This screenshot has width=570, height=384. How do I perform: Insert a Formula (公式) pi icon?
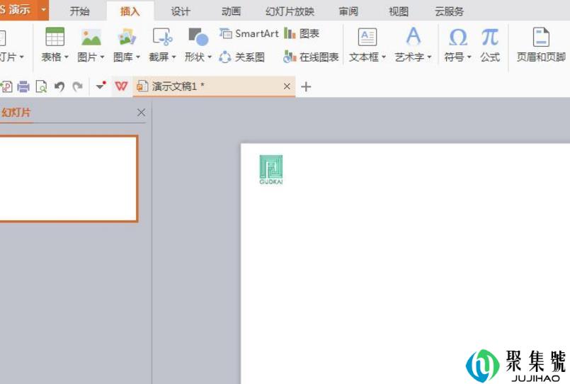(x=490, y=37)
